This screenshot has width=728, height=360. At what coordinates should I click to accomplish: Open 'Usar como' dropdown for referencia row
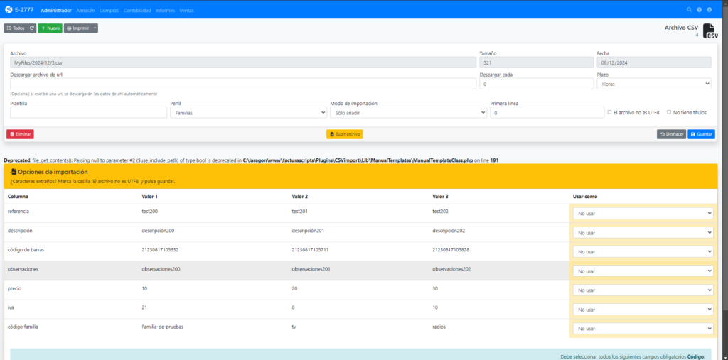tap(643, 213)
